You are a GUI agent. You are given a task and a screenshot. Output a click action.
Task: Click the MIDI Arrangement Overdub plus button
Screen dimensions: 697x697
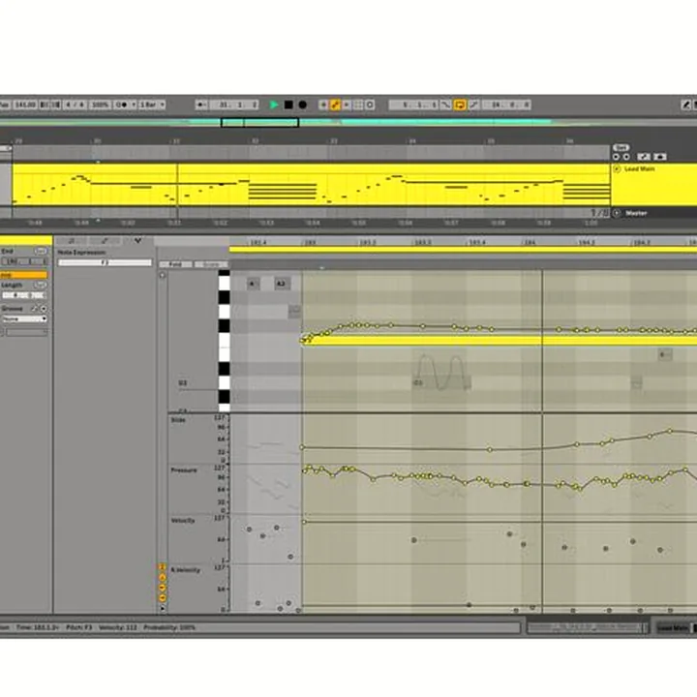[x=323, y=105]
